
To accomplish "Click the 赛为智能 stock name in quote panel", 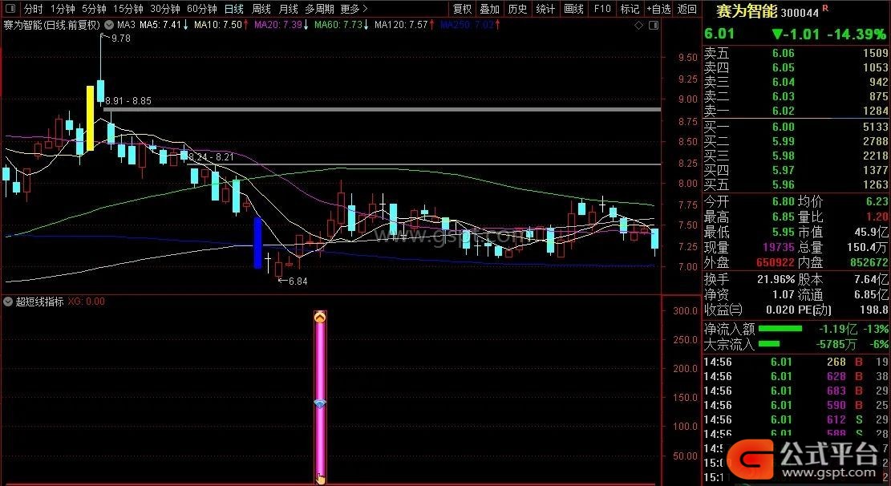I will coord(746,10).
